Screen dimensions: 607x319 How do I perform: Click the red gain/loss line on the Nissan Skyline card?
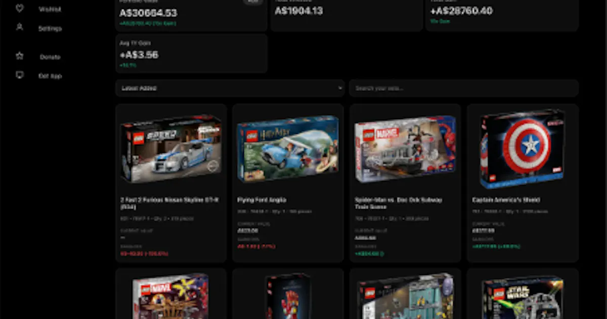144,254
